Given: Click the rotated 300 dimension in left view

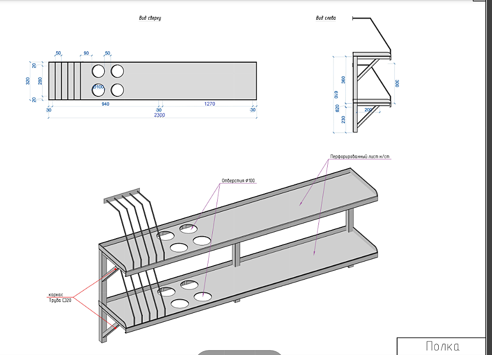Looking at the screenshot, I should 397,83.
